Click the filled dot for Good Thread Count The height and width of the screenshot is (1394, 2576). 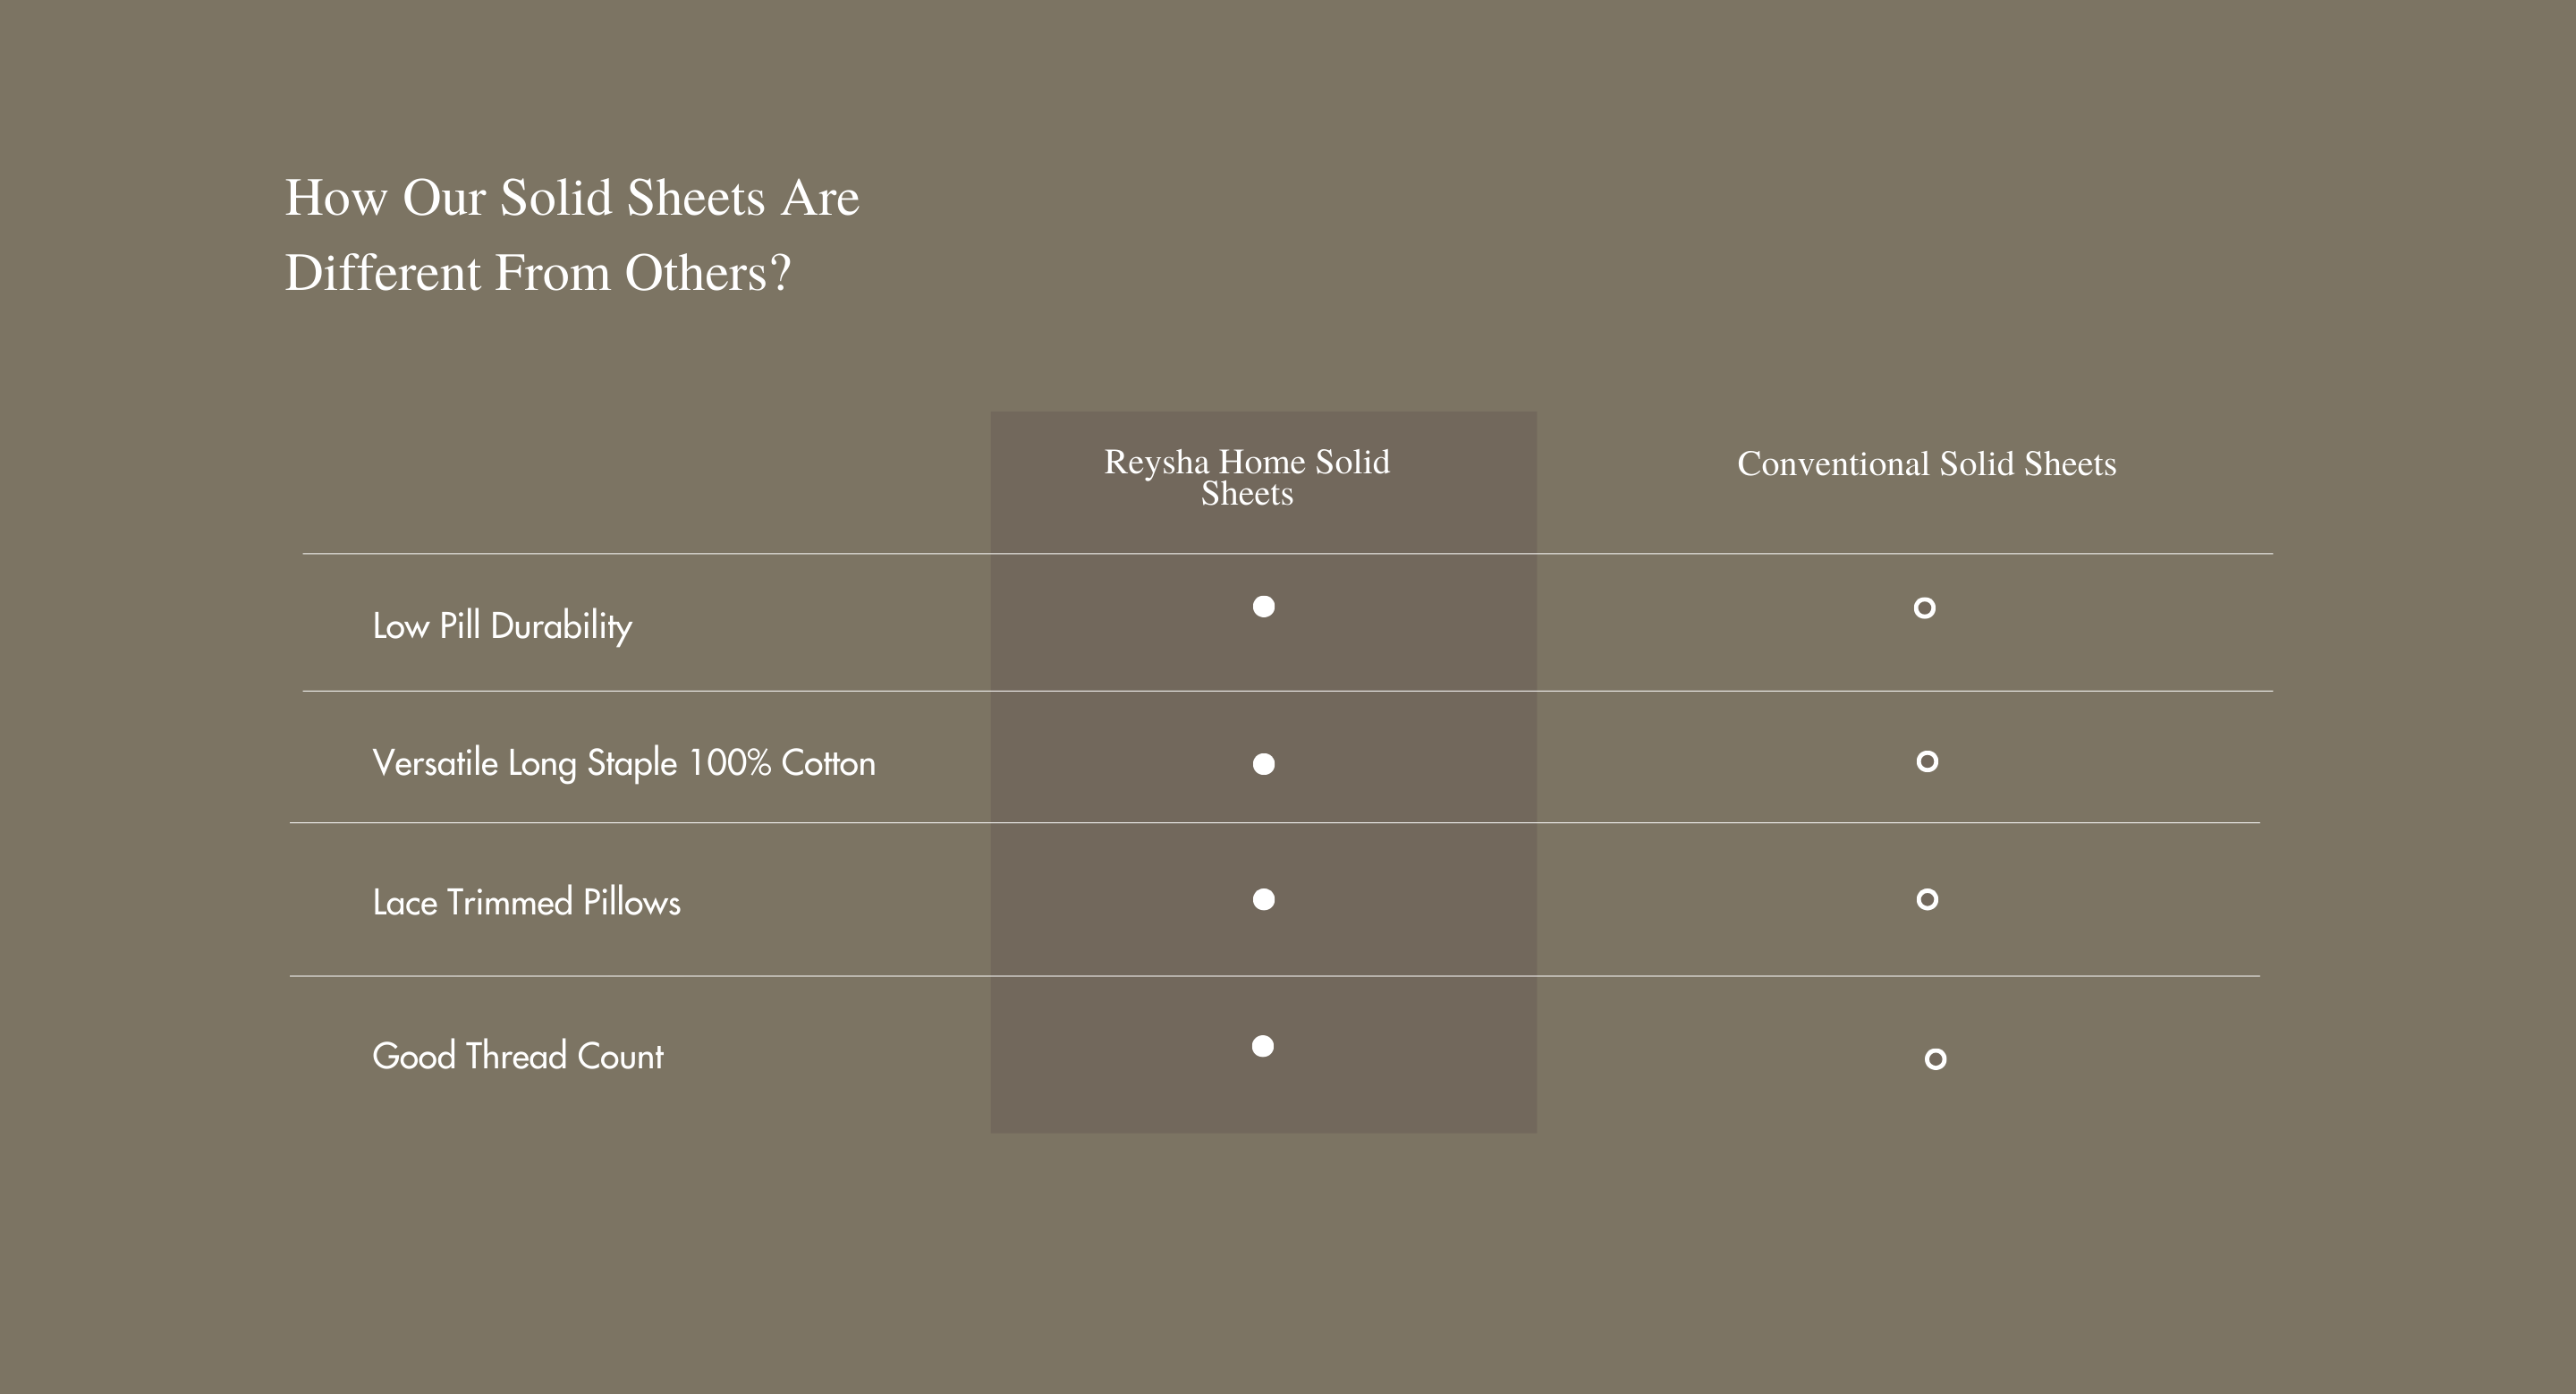click(1263, 1046)
